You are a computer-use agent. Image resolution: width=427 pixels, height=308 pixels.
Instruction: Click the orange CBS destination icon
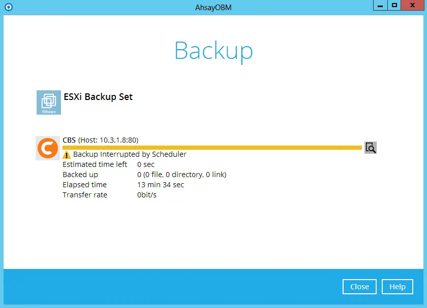(47, 148)
